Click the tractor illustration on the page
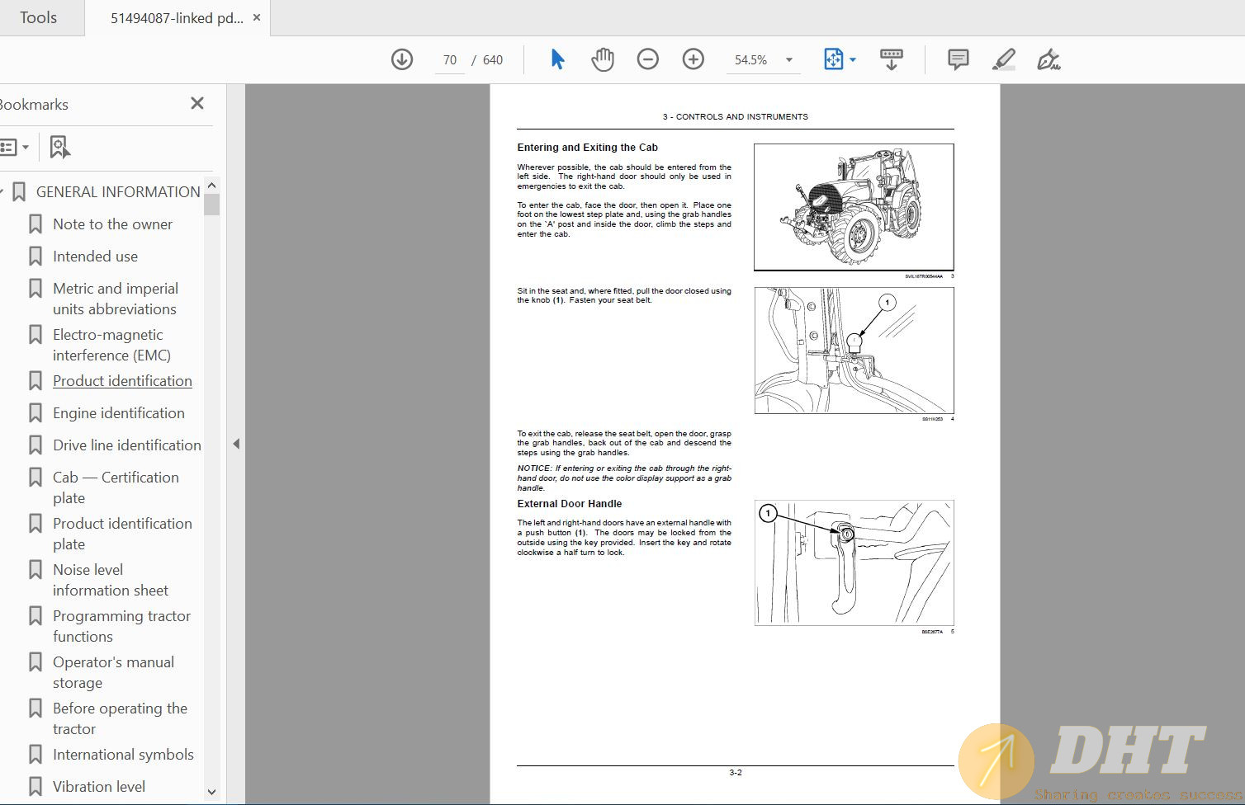 point(854,207)
